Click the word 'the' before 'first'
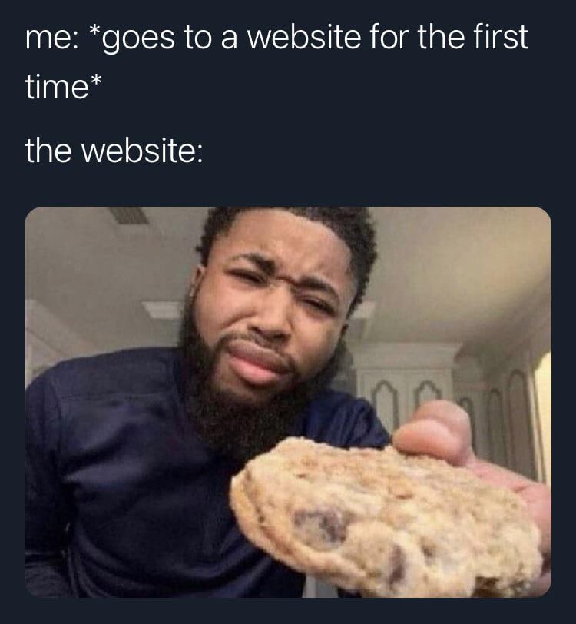This screenshot has height=624, width=576. [441, 37]
